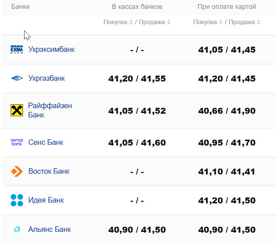Click the Альянс Банк logo icon
This screenshot has width=276, height=243.
tap(17, 229)
